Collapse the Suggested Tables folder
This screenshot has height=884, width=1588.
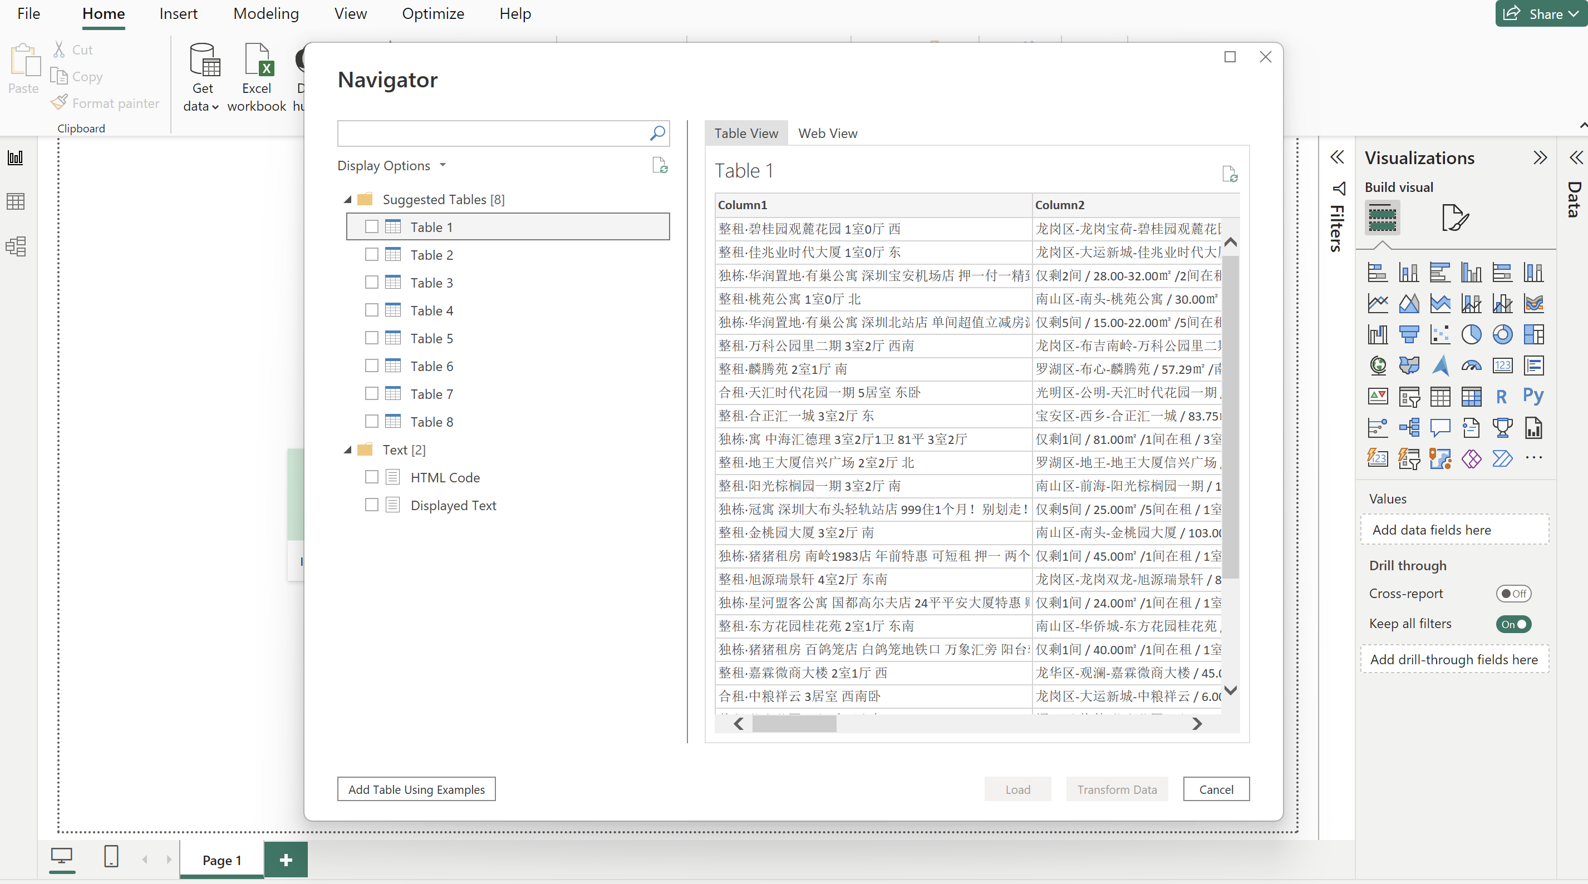[x=348, y=200]
